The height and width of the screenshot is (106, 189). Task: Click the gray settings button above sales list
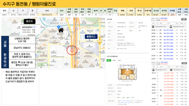[x=184, y=19]
